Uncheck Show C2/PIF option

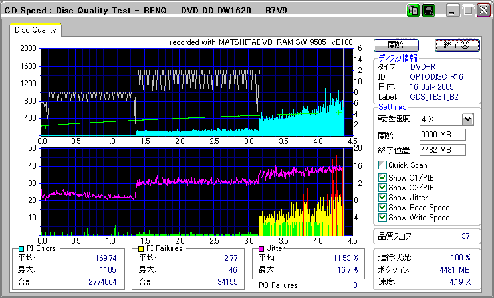tap(382, 186)
